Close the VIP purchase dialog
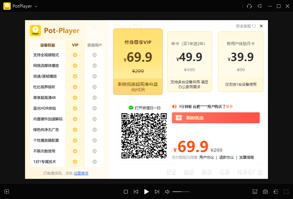The height and width of the screenshot is (199, 293). [261, 26]
